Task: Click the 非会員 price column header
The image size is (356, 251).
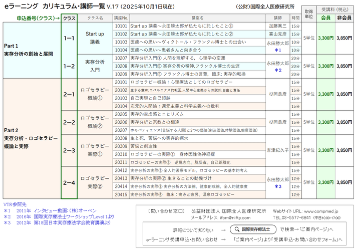Action: 344,18
